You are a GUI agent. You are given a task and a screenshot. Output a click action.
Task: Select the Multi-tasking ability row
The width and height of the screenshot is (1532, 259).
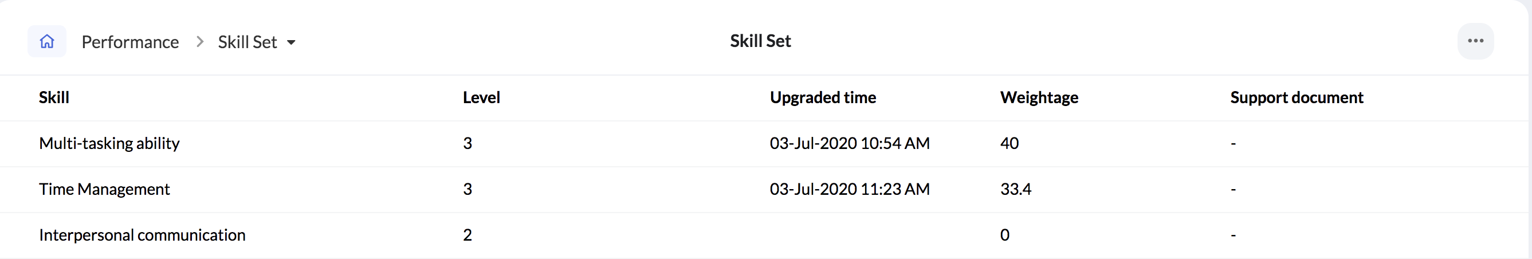coord(766,143)
